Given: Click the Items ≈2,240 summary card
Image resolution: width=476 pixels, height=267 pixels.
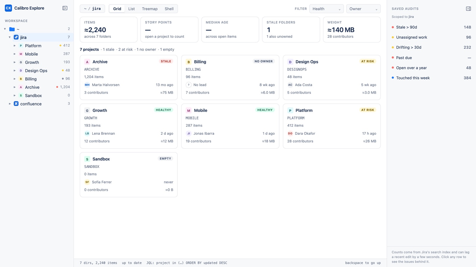Looking at the screenshot, I should click(x=109, y=30).
